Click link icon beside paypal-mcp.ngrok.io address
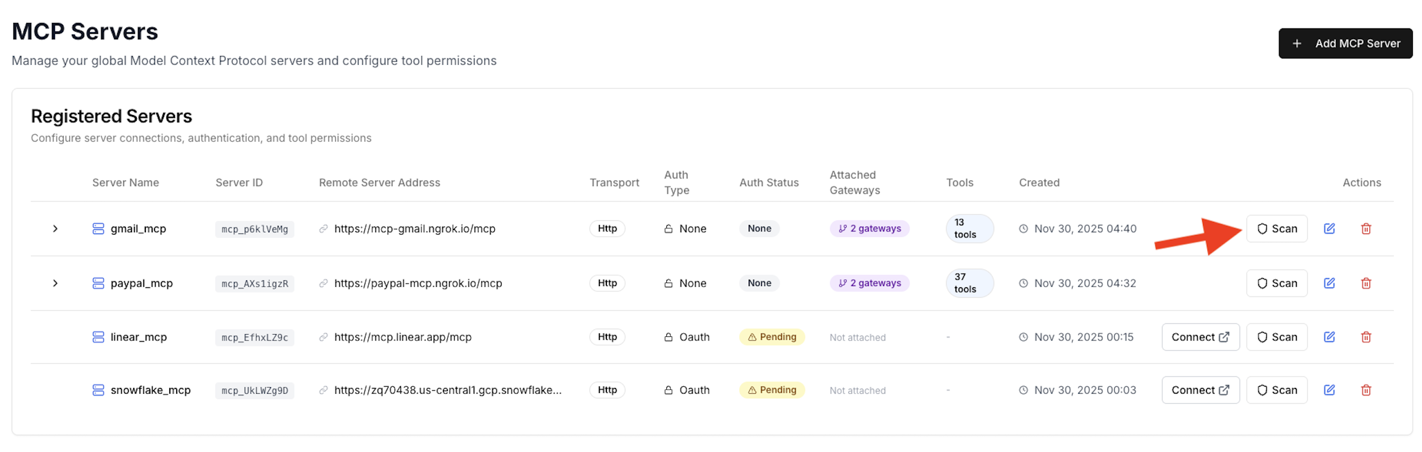 tap(323, 283)
